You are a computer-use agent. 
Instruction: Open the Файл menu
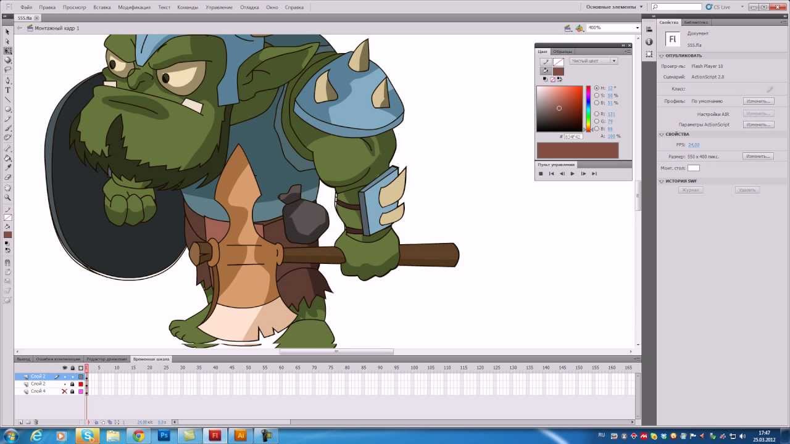(26, 7)
